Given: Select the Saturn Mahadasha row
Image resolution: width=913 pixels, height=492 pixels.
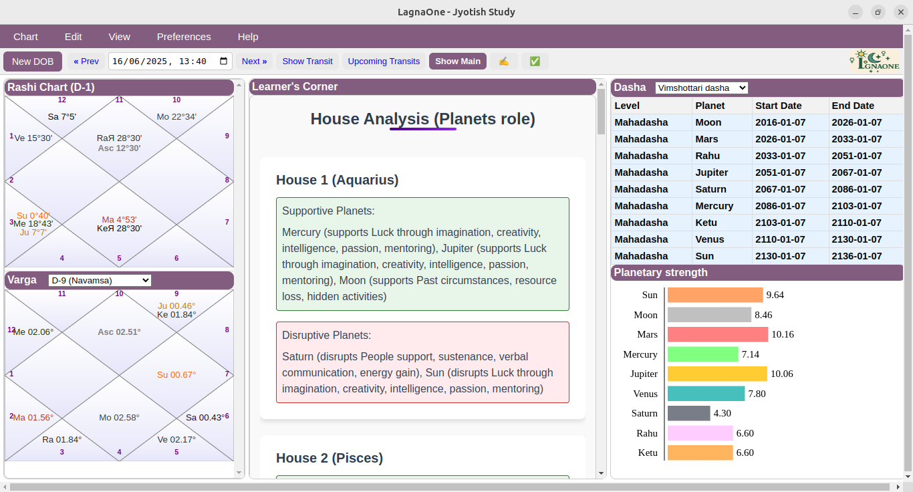Looking at the screenshot, I should pyautogui.click(x=757, y=189).
